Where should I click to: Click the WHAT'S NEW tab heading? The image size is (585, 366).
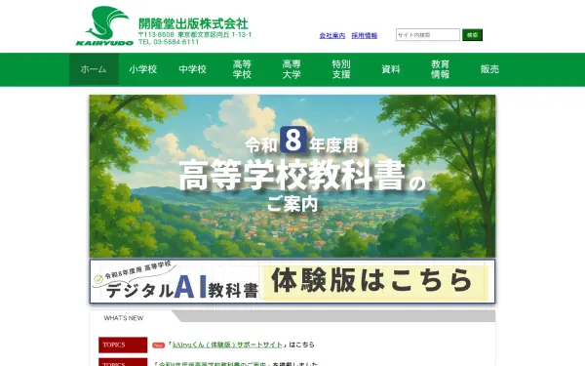pyautogui.click(x=124, y=318)
